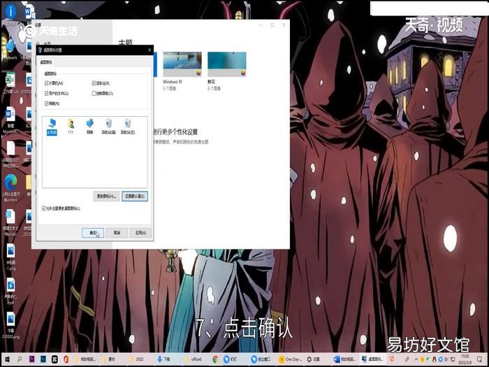Image resolution: width=489 pixels, height=367 pixels.
Task: Open the notification center icon
Action: (481, 359)
